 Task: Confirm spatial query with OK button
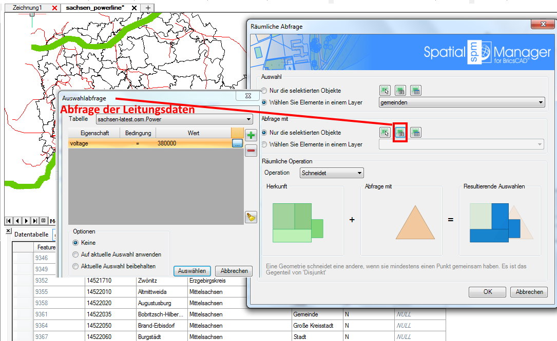[x=487, y=292]
